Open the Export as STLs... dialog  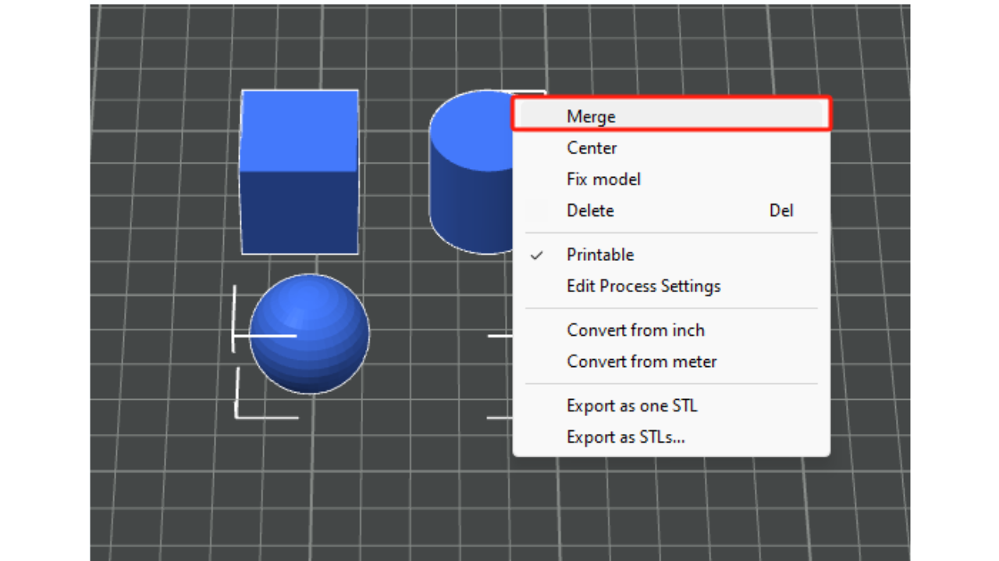point(625,437)
